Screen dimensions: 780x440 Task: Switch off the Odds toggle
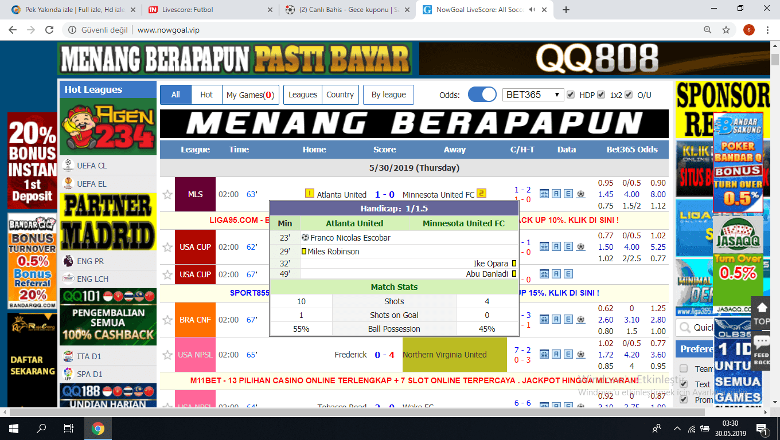[x=482, y=95]
